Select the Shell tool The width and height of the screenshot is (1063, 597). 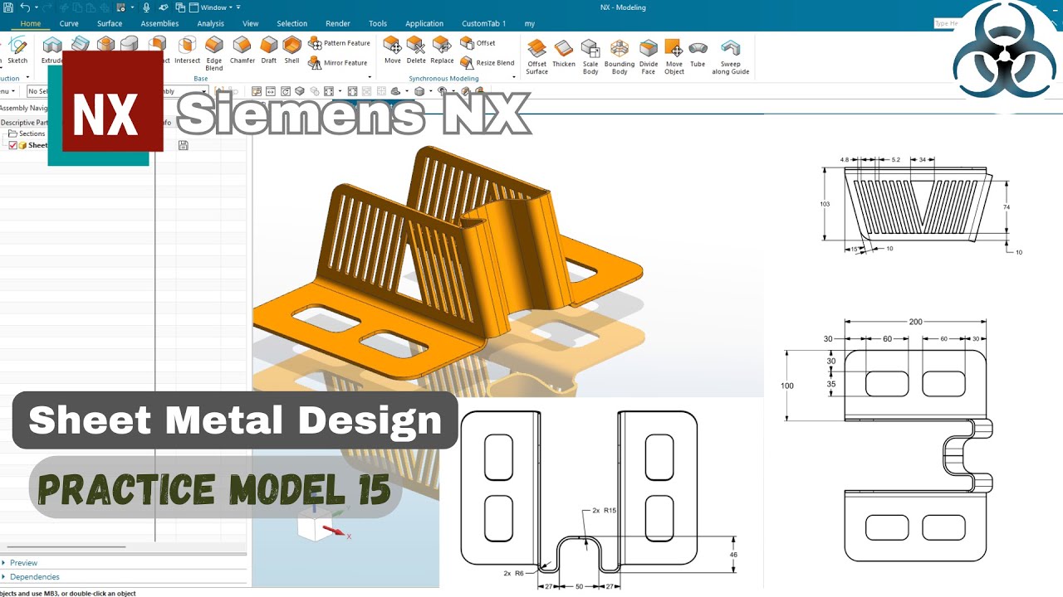pyautogui.click(x=291, y=51)
